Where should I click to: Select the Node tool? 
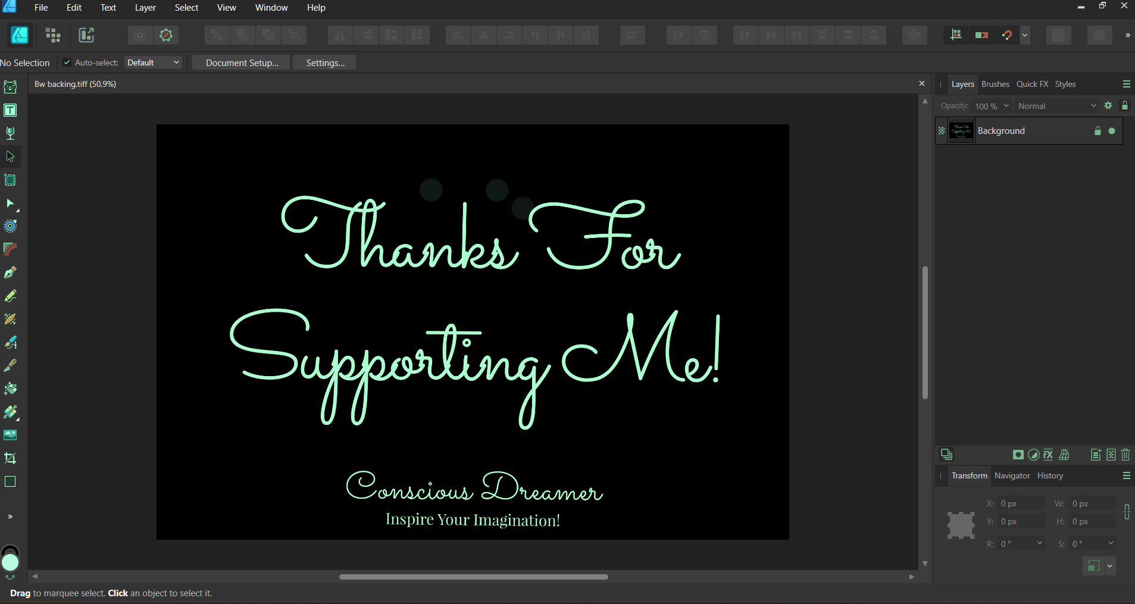point(10,204)
